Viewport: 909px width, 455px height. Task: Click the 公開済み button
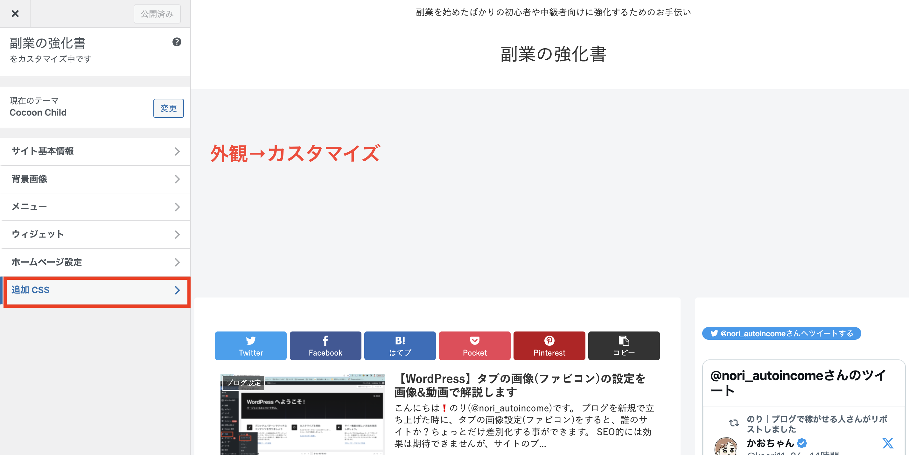pos(157,14)
